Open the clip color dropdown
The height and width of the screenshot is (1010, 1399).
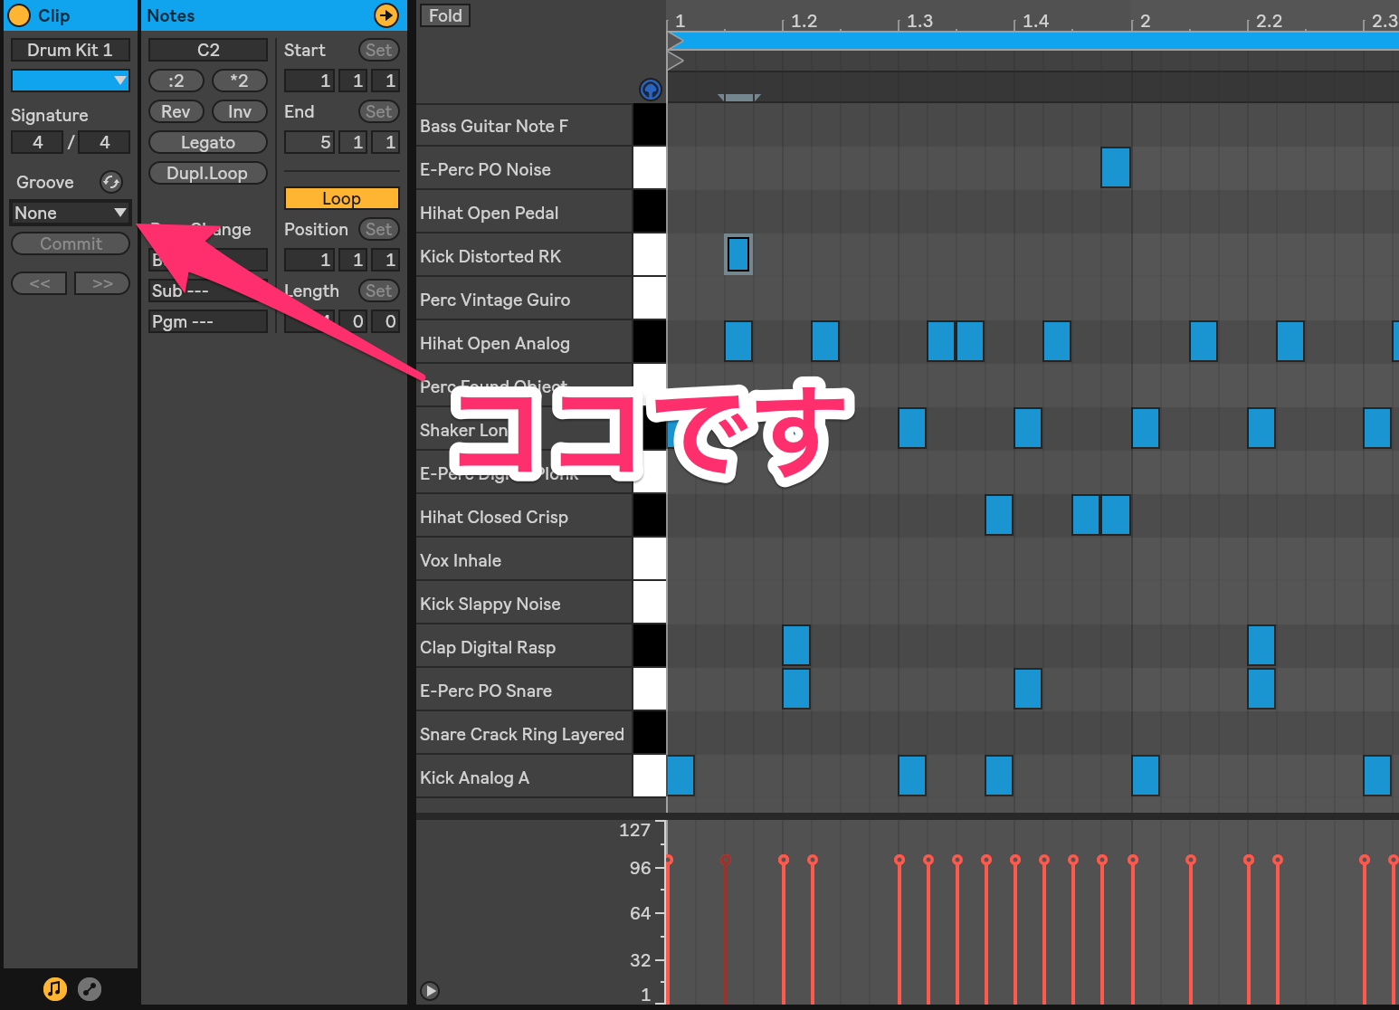coord(71,81)
